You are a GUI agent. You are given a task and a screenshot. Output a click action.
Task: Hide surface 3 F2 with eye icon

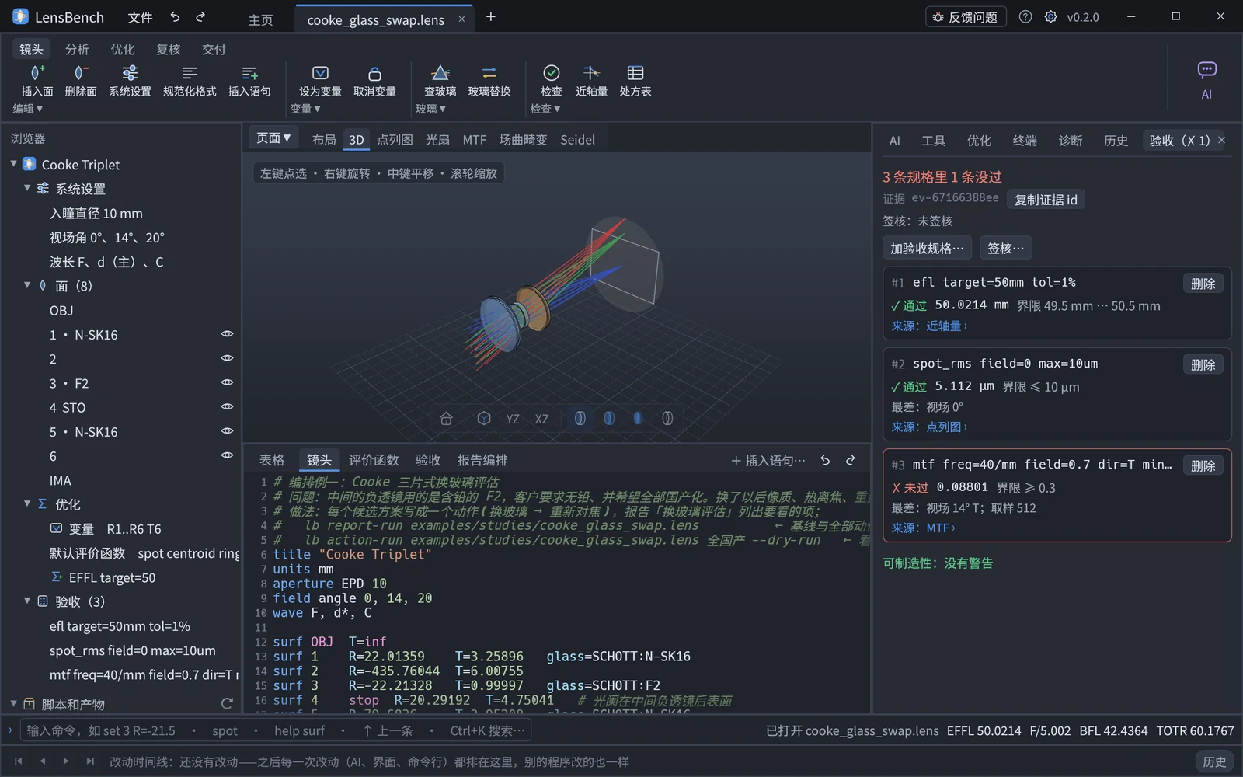227,382
